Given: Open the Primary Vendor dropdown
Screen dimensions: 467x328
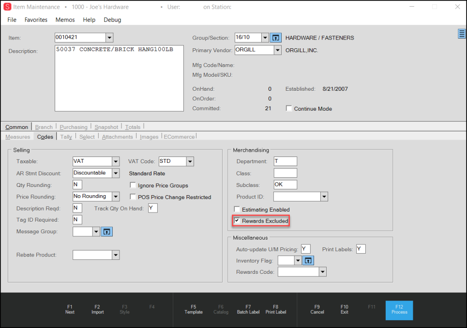Looking at the screenshot, I should [278, 50].
